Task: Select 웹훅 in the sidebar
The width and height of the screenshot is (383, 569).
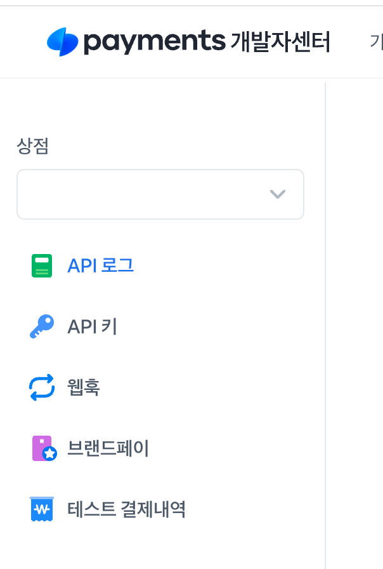Action: pos(84,387)
